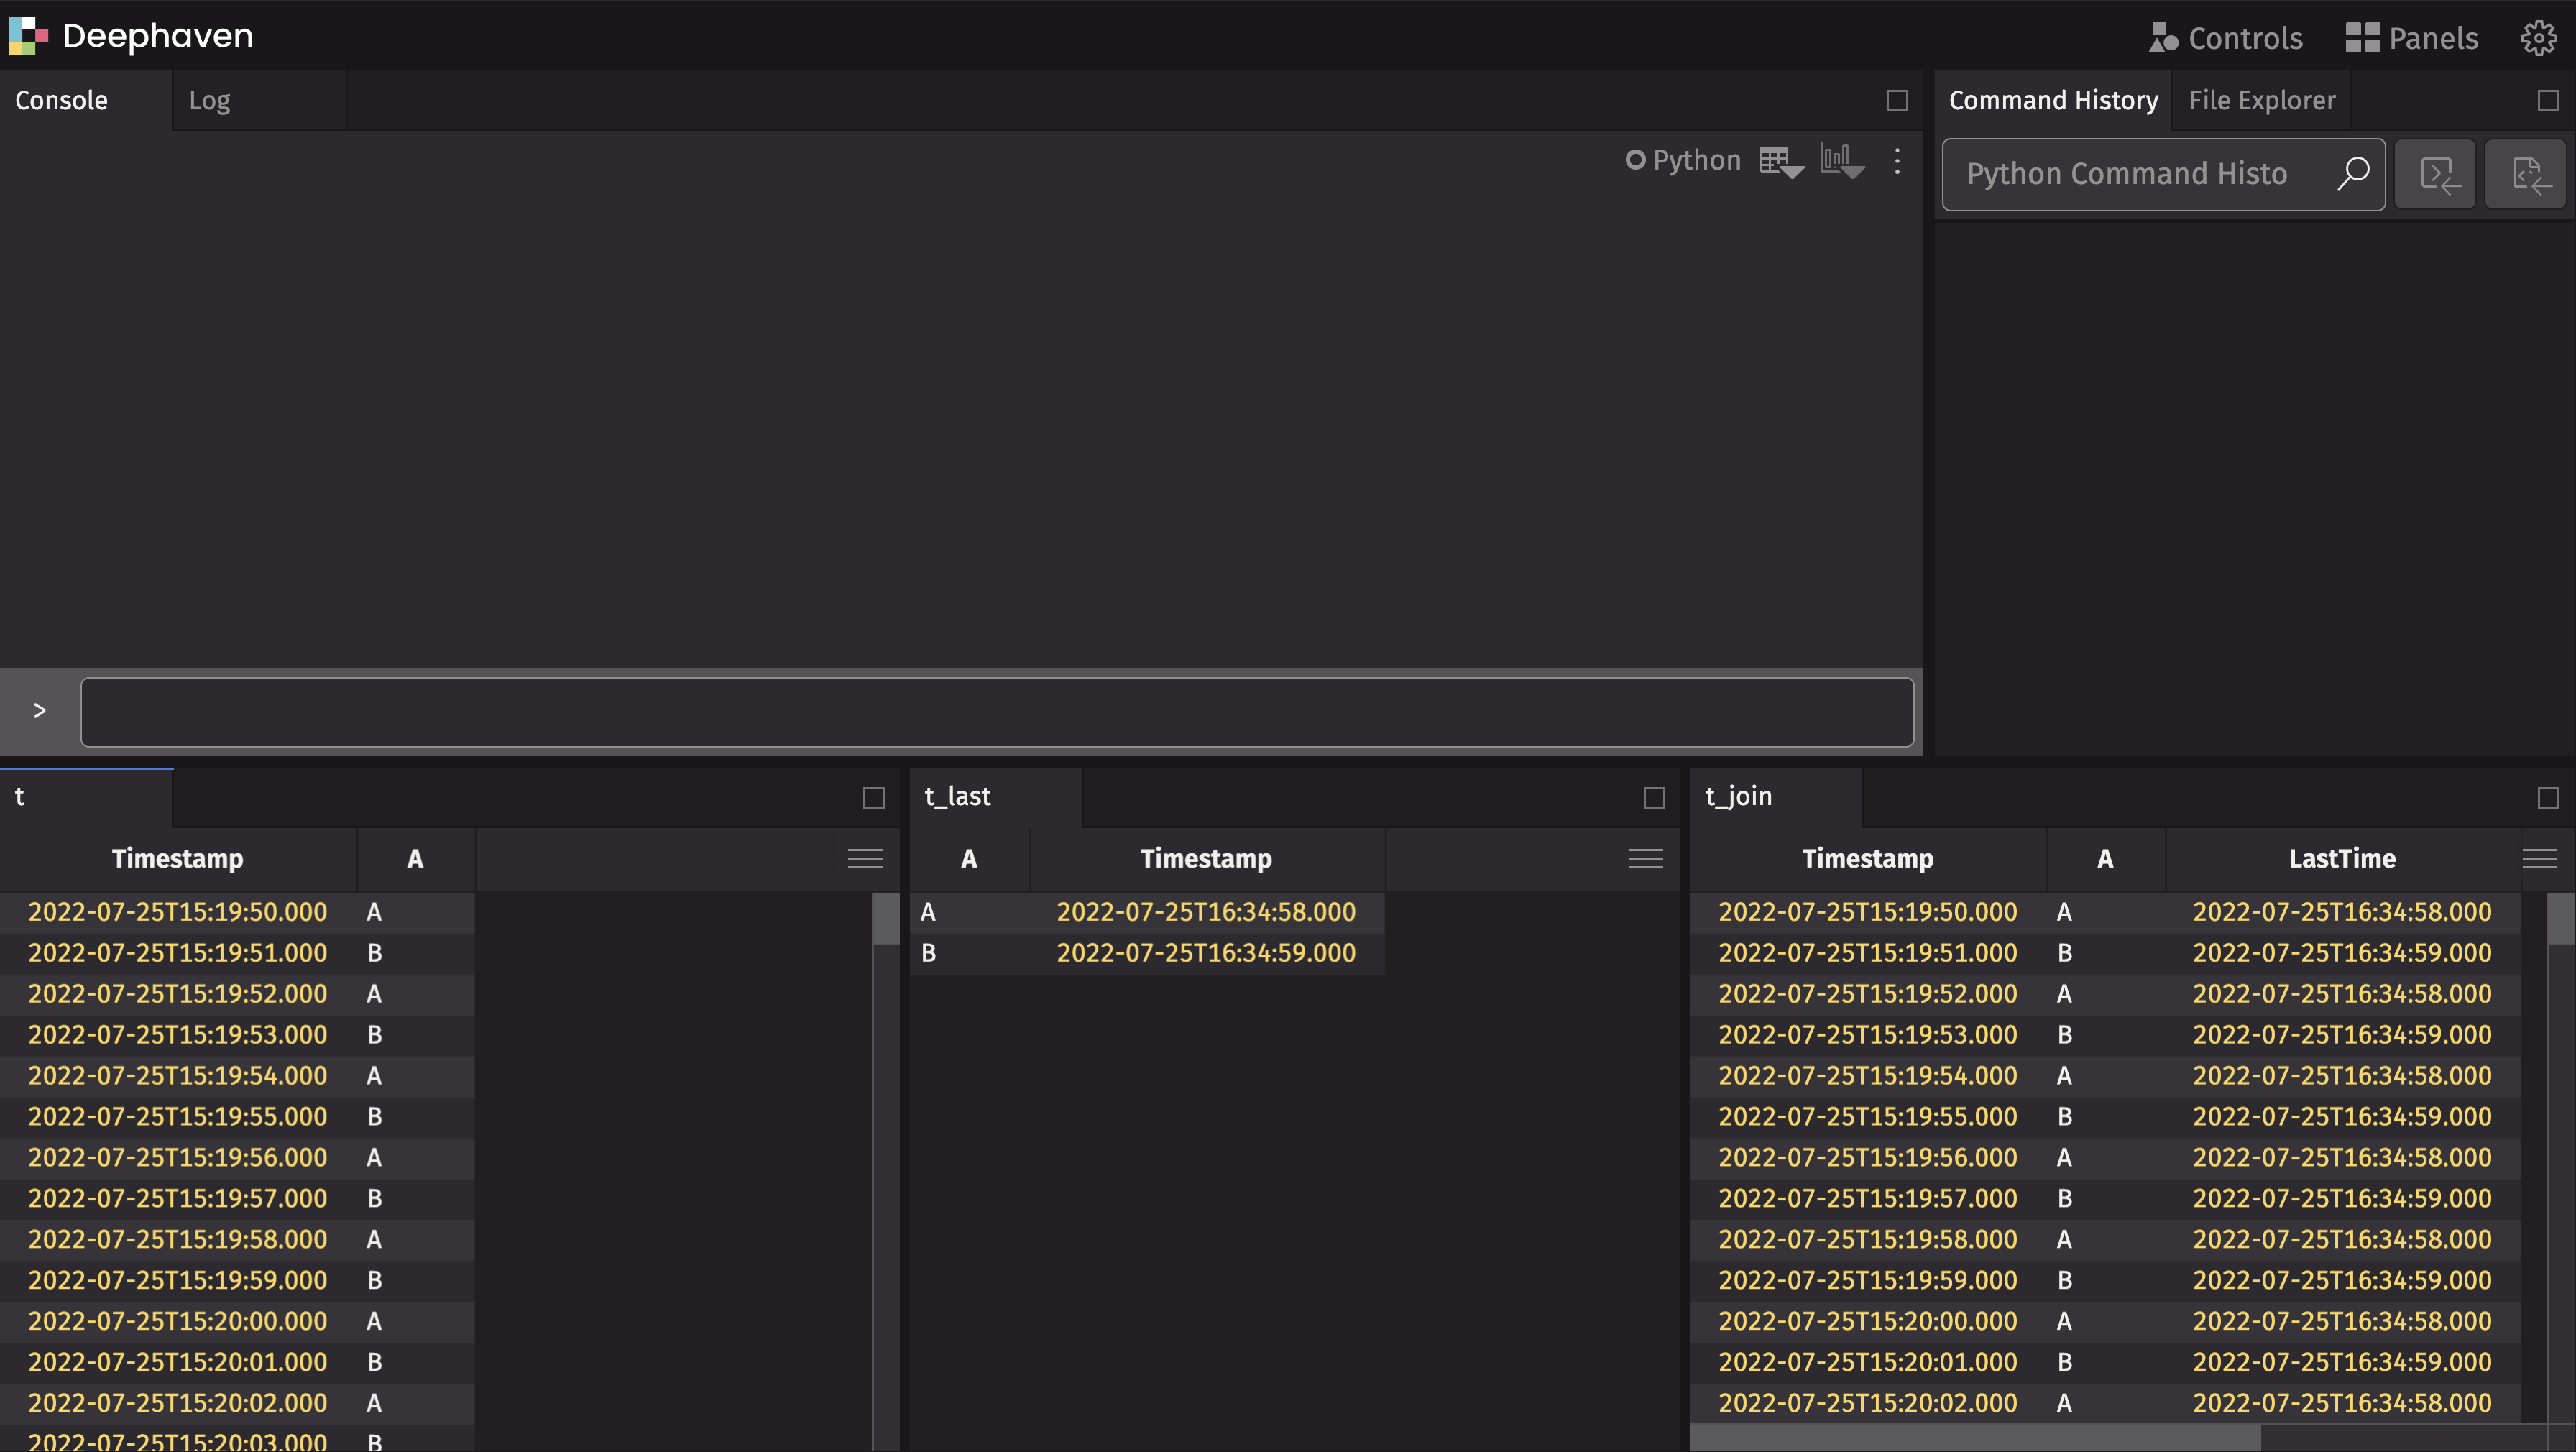
Task: Open the chart creation dropdown
Action: pyautogui.click(x=1841, y=162)
